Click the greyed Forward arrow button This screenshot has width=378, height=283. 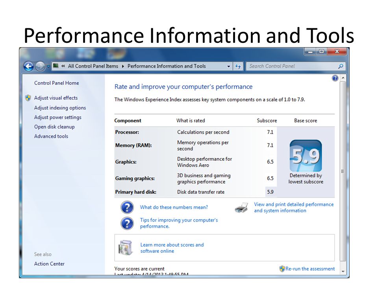40,66
